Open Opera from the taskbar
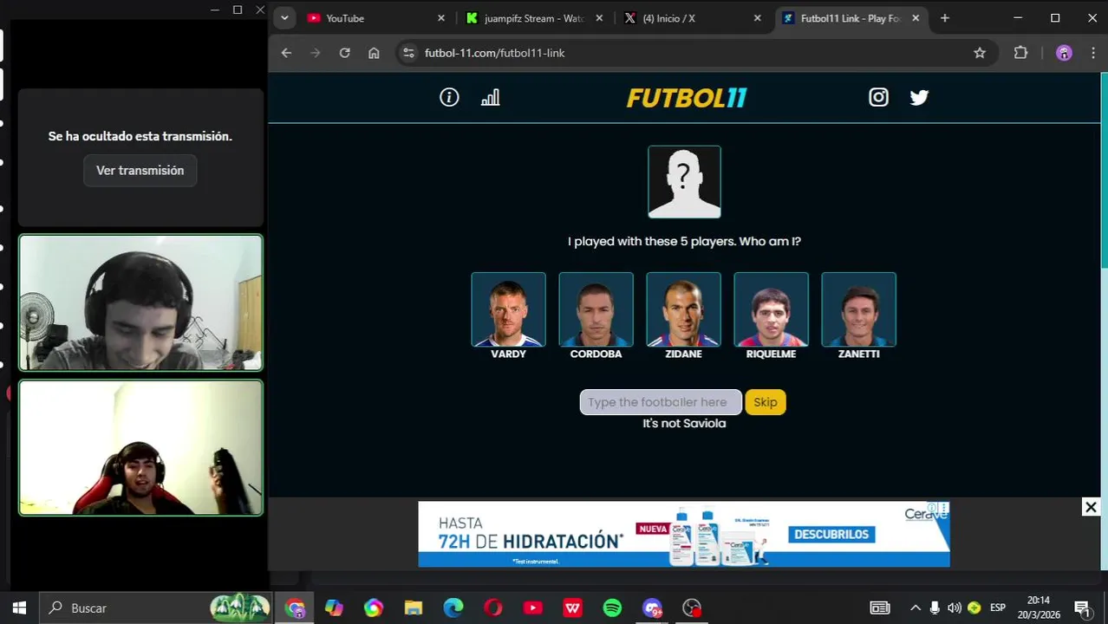 (493, 608)
